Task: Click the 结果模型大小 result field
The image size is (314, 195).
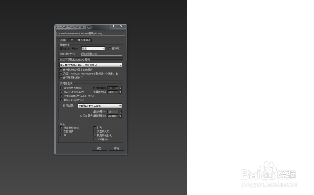Action: [101, 54]
